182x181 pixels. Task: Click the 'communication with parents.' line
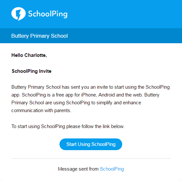[x=41, y=110]
